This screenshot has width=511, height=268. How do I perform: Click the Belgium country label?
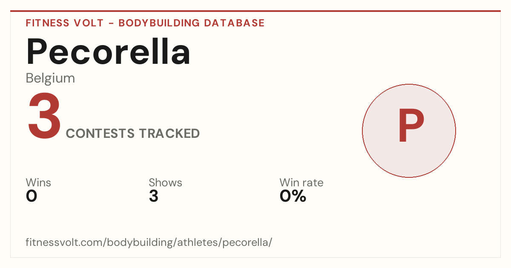coord(50,78)
